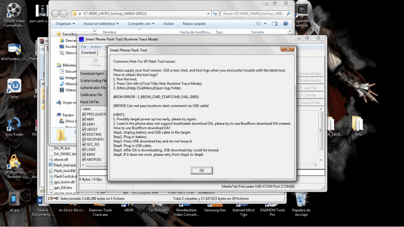The width and height of the screenshot is (404, 227).
Task: Open Cygwin64 Terminal desktop icon
Action: 302,16
